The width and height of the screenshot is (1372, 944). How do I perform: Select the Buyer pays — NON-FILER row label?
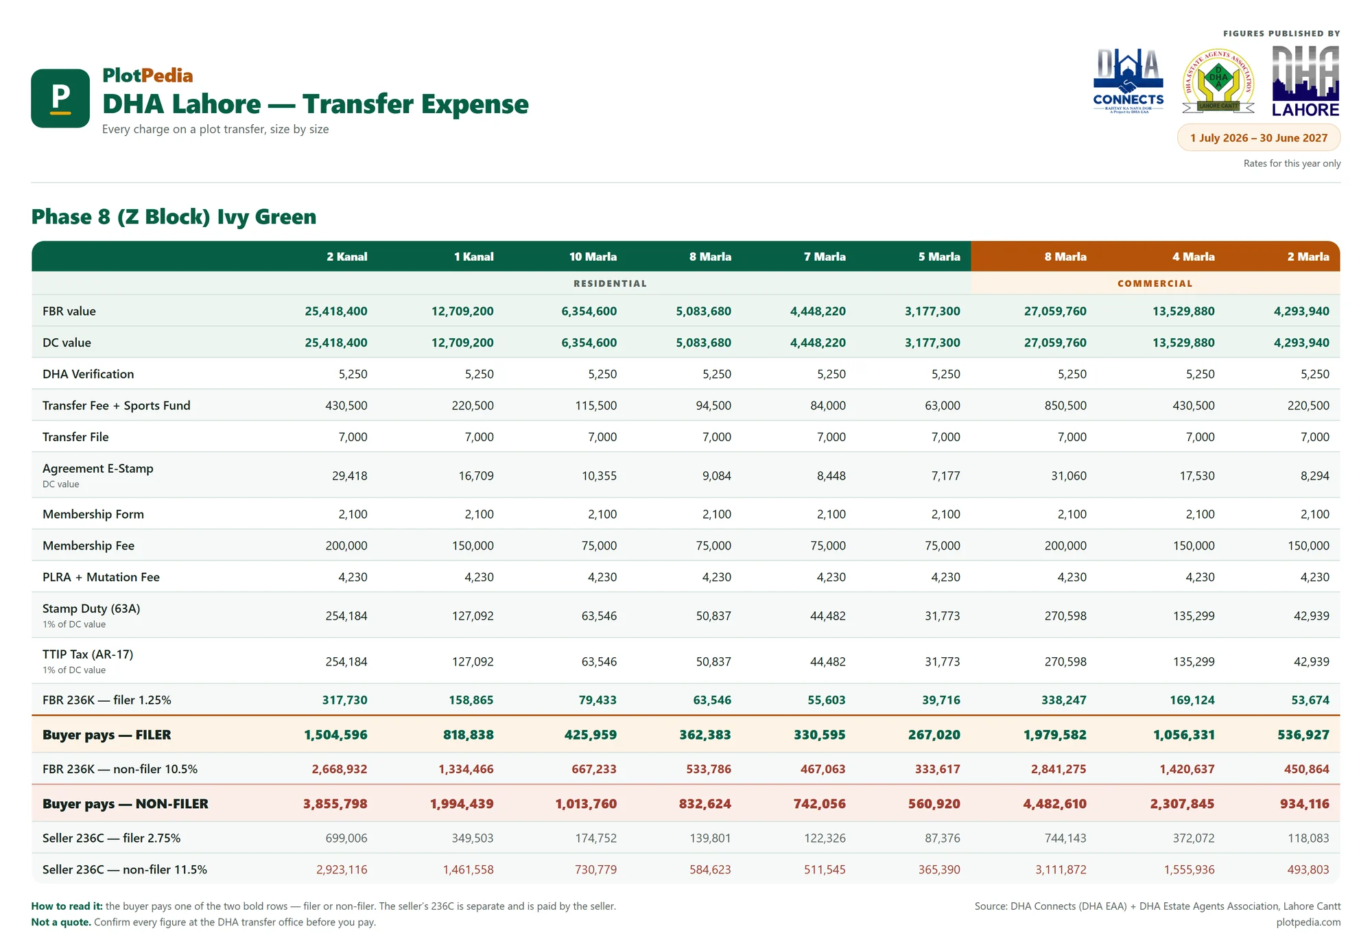[x=126, y=804]
